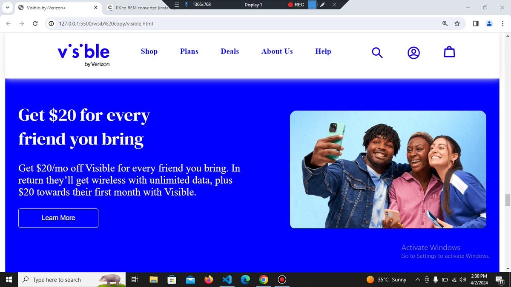This screenshot has width=511, height=287.
Task: Click the friends selfie photo
Action: [x=388, y=170]
